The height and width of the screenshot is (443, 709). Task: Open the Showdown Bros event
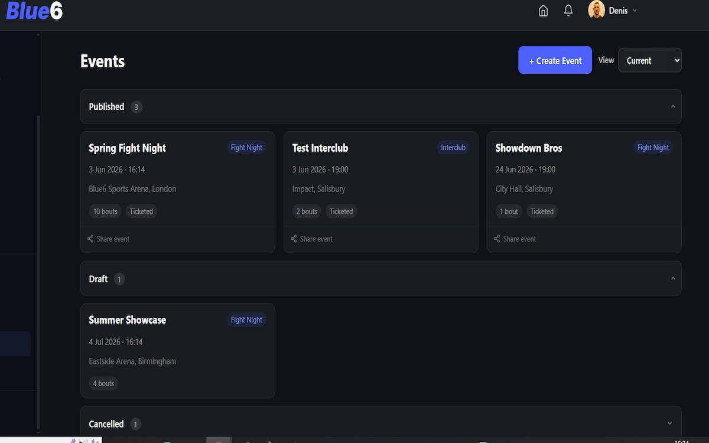point(529,148)
